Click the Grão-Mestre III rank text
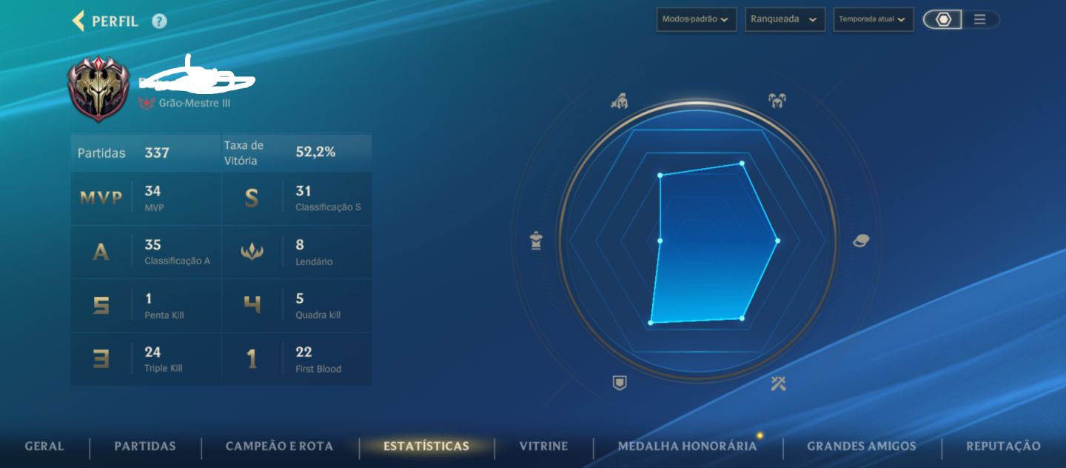 [194, 103]
